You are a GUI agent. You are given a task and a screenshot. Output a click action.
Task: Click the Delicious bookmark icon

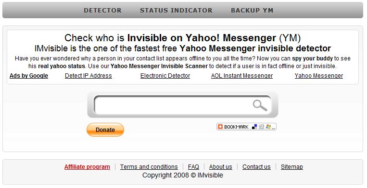(x=254, y=127)
